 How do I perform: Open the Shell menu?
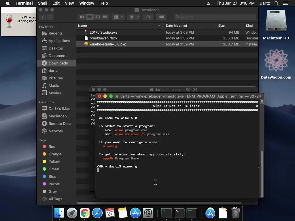pos(43,3)
